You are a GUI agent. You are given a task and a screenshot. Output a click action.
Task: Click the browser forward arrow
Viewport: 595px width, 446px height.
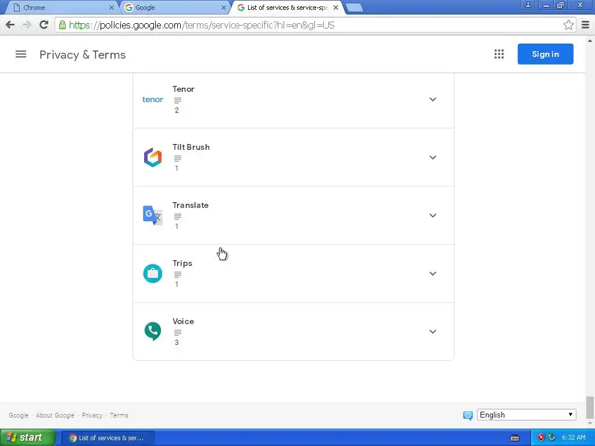(27, 25)
